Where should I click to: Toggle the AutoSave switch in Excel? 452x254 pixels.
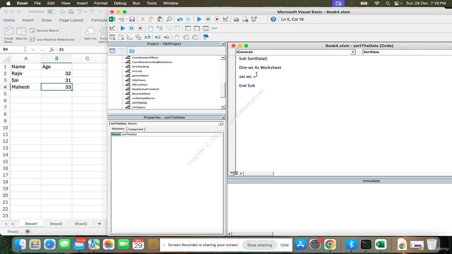click(x=52, y=12)
